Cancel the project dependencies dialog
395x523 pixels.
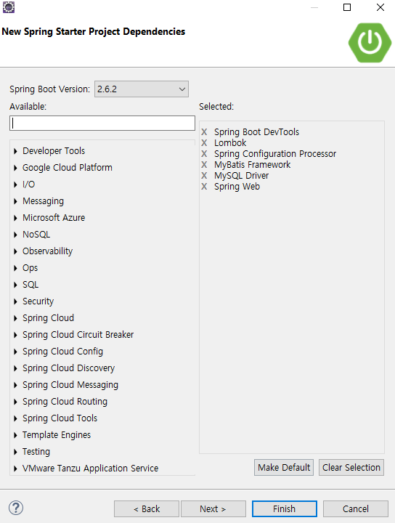(356, 508)
